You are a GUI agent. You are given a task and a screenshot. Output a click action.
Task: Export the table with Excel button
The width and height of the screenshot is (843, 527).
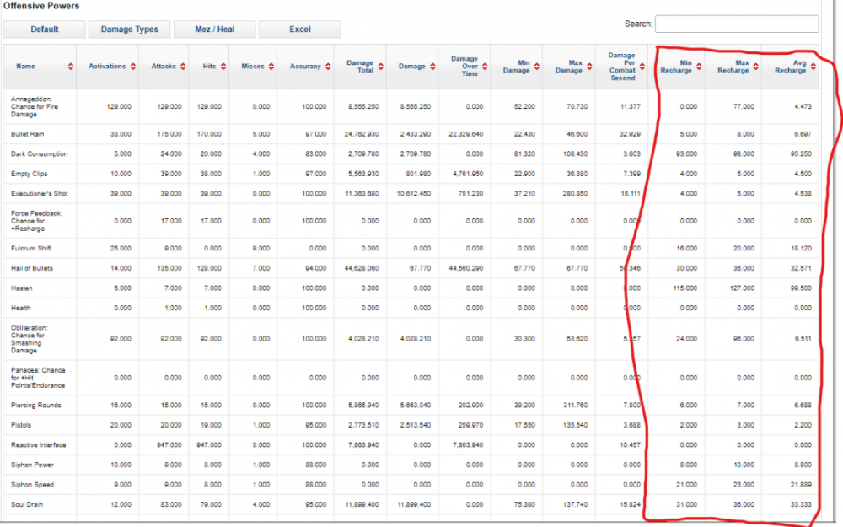tap(300, 30)
